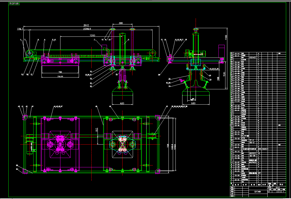Select the 520 dimension in side view
The width and height of the screenshot is (291, 199).
[193, 103]
